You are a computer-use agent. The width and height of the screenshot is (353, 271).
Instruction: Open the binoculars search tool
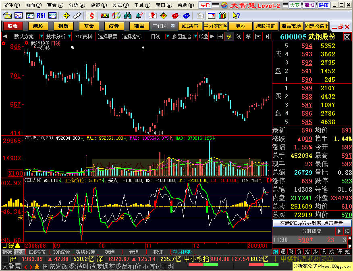pos(128,16)
